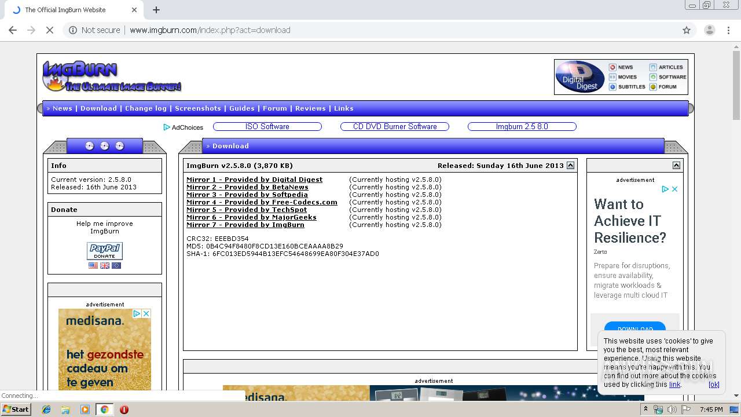The width and height of the screenshot is (741, 417).
Task: Click the volume icon in system tray
Action: 672,409
